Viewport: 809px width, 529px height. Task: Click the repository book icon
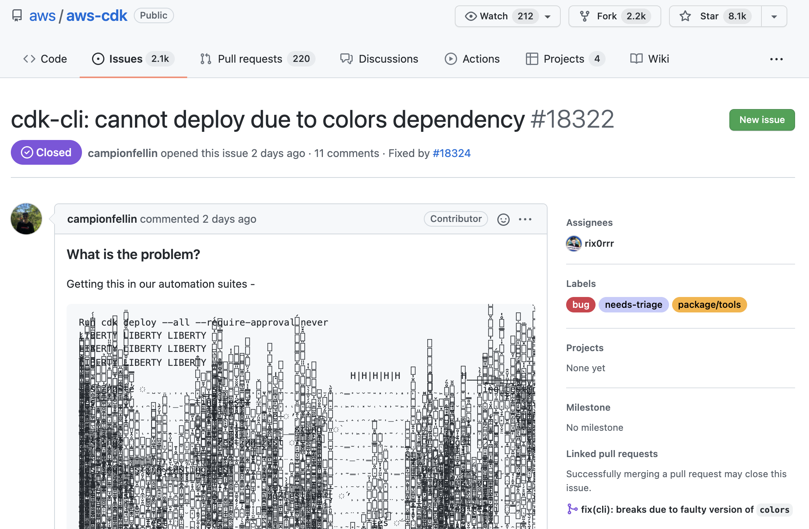[x=17, y=15]
